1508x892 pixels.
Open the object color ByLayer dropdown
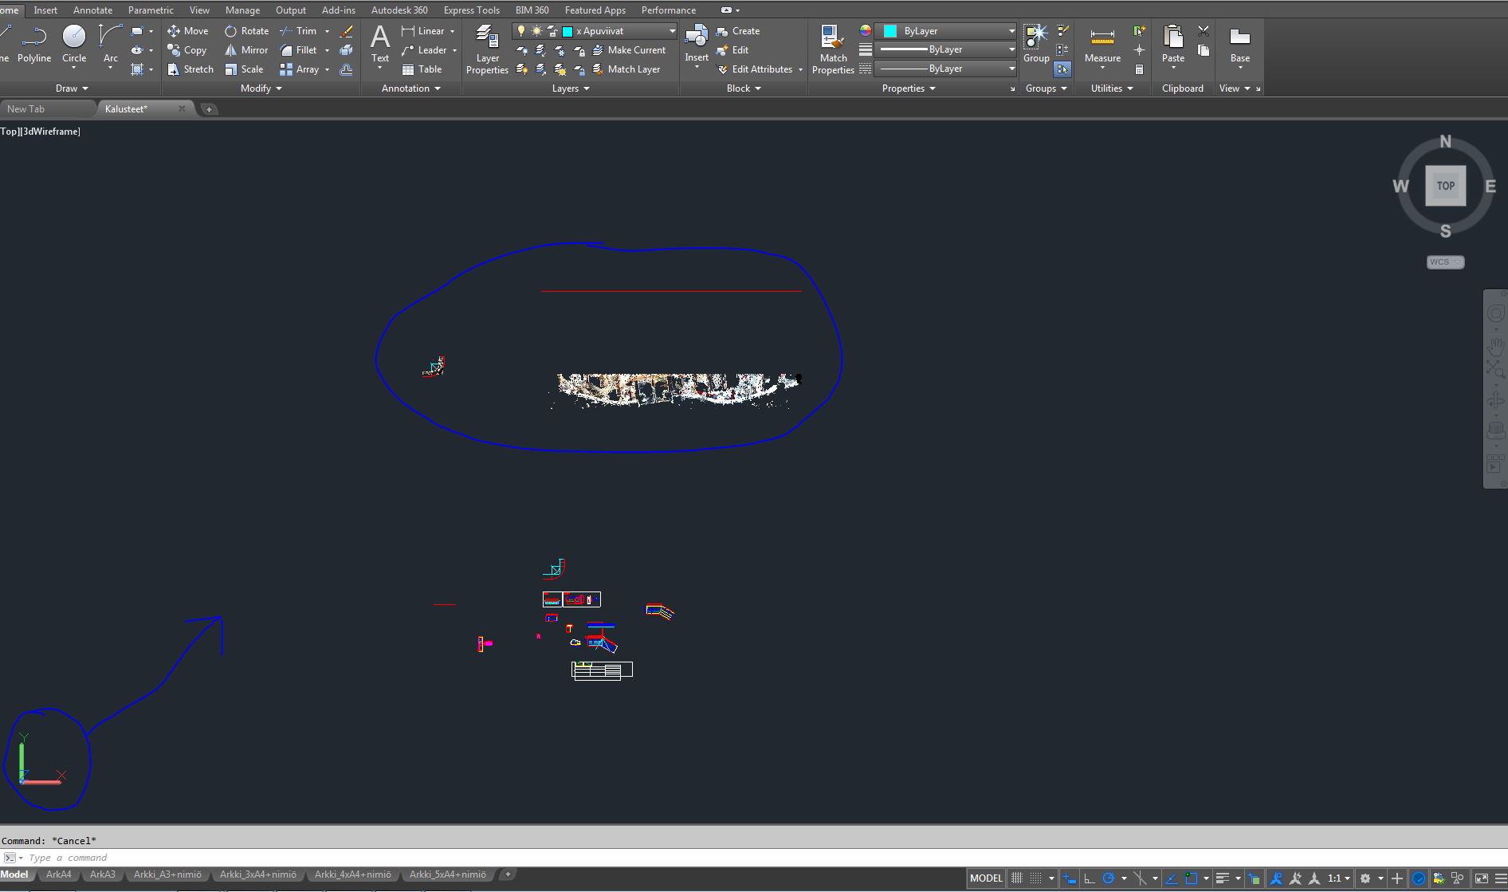pyautogui.click(x=1011, y=30)
